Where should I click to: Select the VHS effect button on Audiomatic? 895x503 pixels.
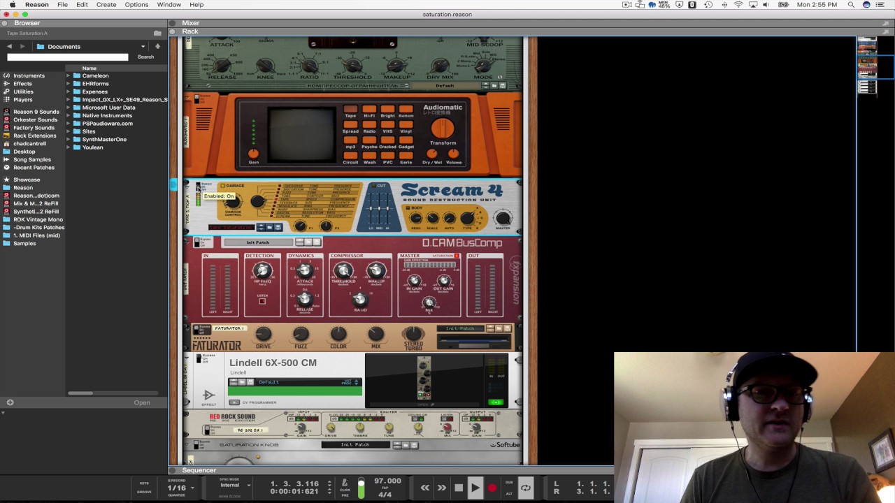387,125
